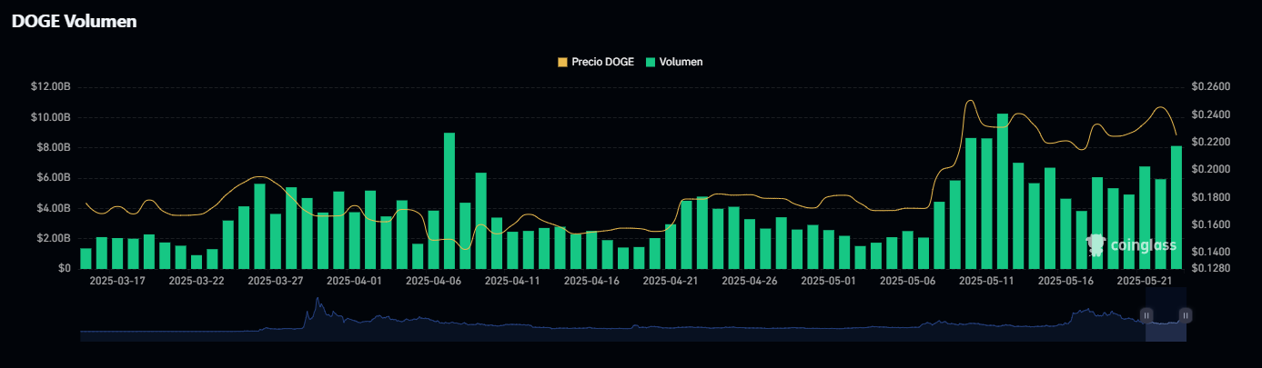Image resolution: width=1262 pixels, height=368 pixels.
Task: Click the 2025-04-01 date label
Action: (x=355, y=281)
